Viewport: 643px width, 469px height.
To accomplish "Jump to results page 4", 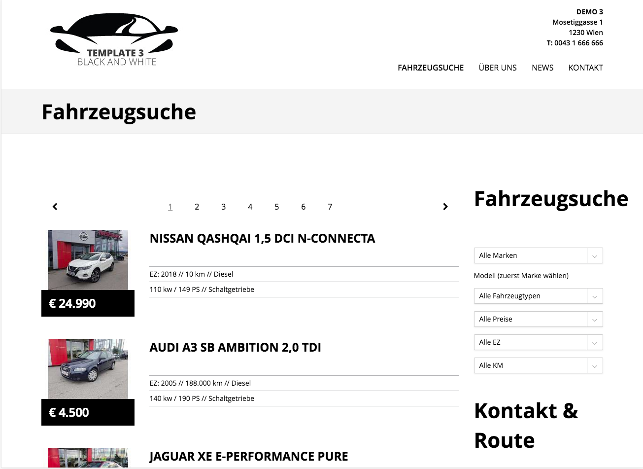I will pyautogui.click(x=250, y=207).
